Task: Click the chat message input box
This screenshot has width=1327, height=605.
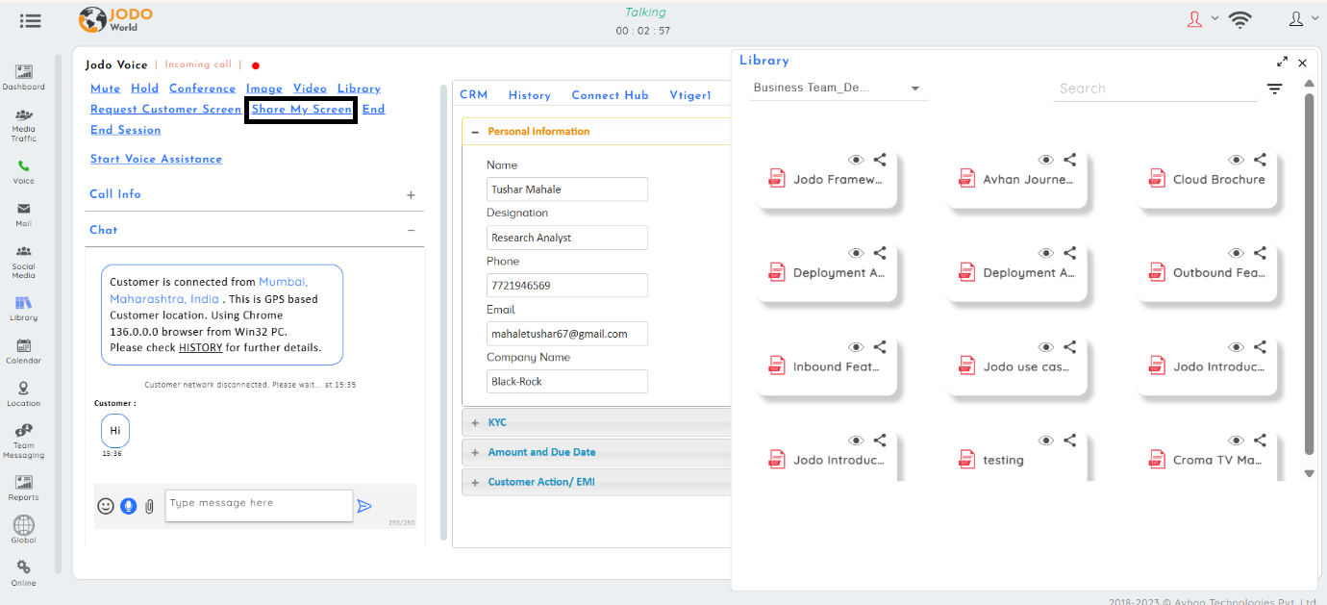Action: pyautogui.click(x=259, y=506)
